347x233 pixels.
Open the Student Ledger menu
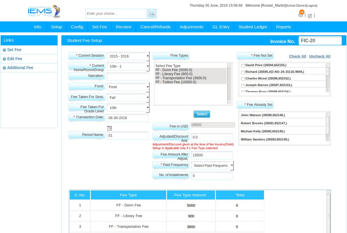[x=253, y=27]
